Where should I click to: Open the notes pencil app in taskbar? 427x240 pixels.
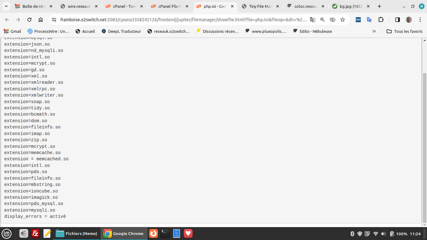pyautogui.click(x=47, y=234)
